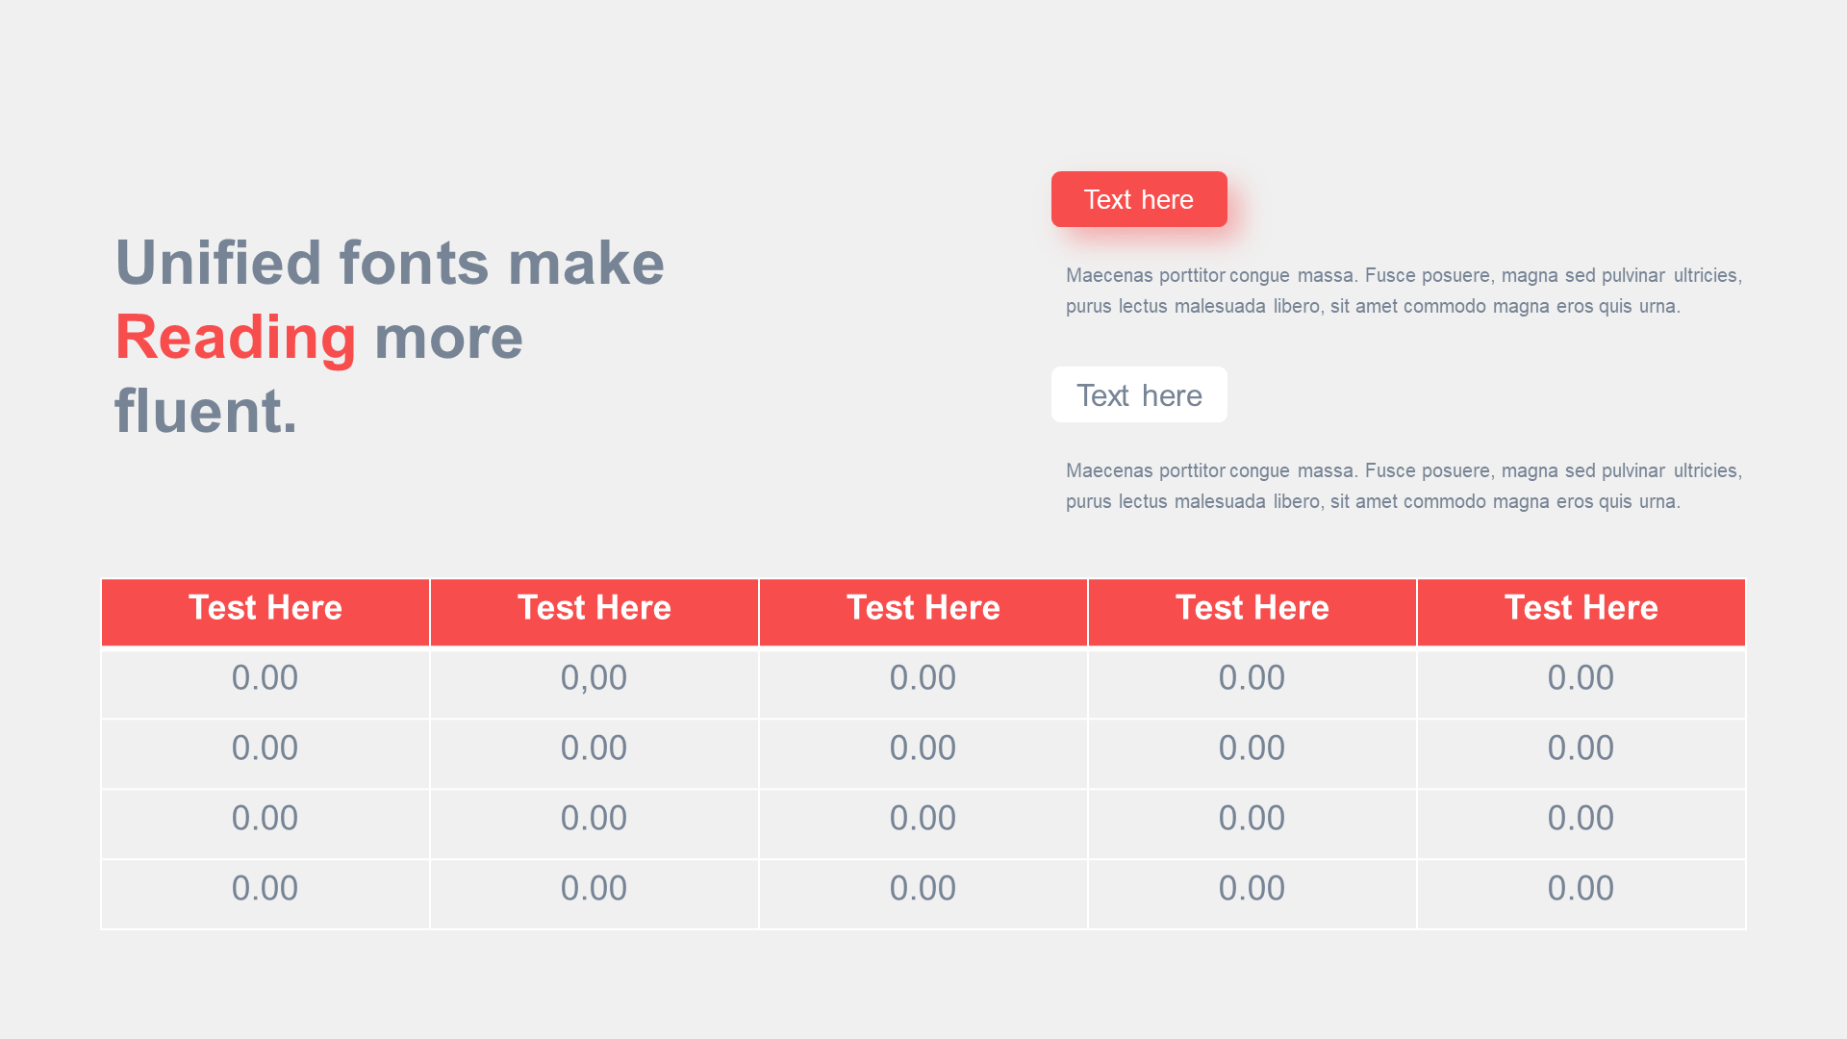1847x1039 pixels.
Task: Click the white 'Text here' button
Action: coord(1139,394)
